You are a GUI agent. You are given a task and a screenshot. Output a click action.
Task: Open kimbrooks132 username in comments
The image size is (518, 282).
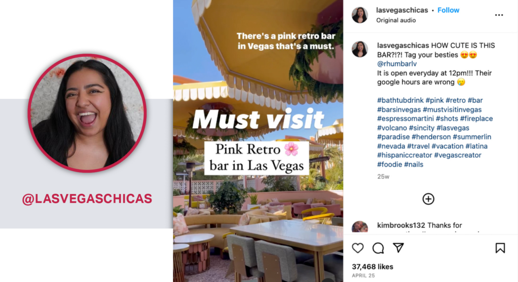(401, 225)
